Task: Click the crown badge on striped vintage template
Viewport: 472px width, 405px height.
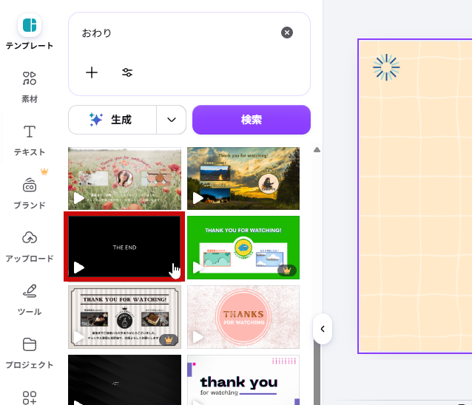Action: pyautogui.click(x=169, y=340)
